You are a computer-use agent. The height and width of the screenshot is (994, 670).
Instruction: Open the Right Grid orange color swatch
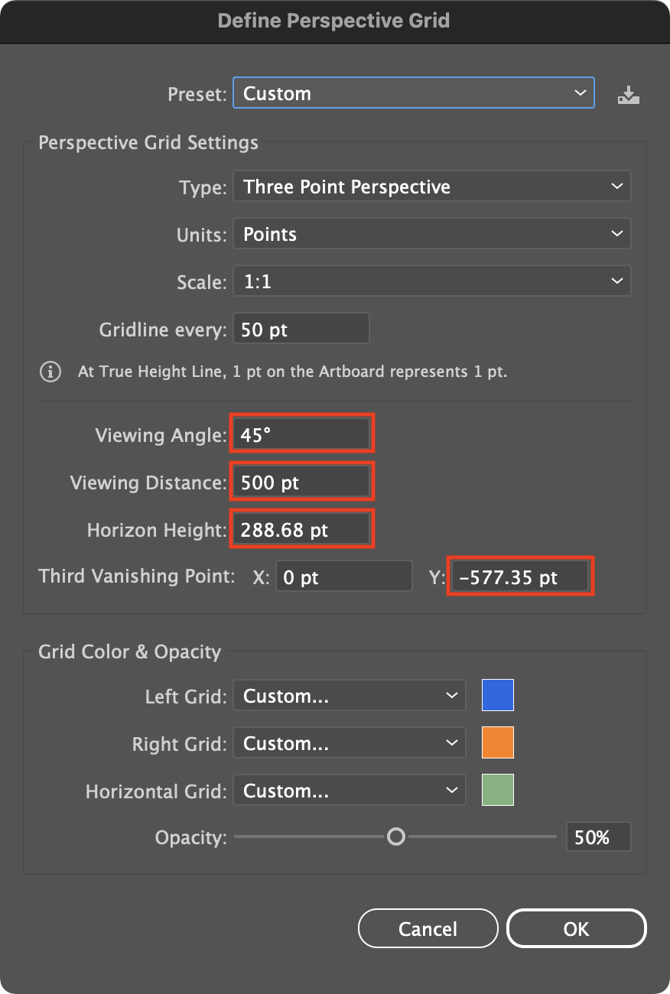(x=498, y=742)
